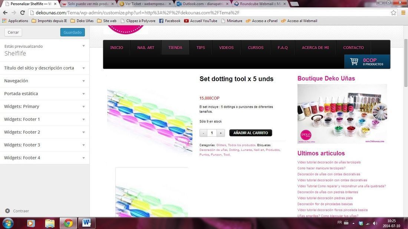Expand Título del sitio y descripción corta
Viewport: 408px width, 229px height.
point(45,68)
